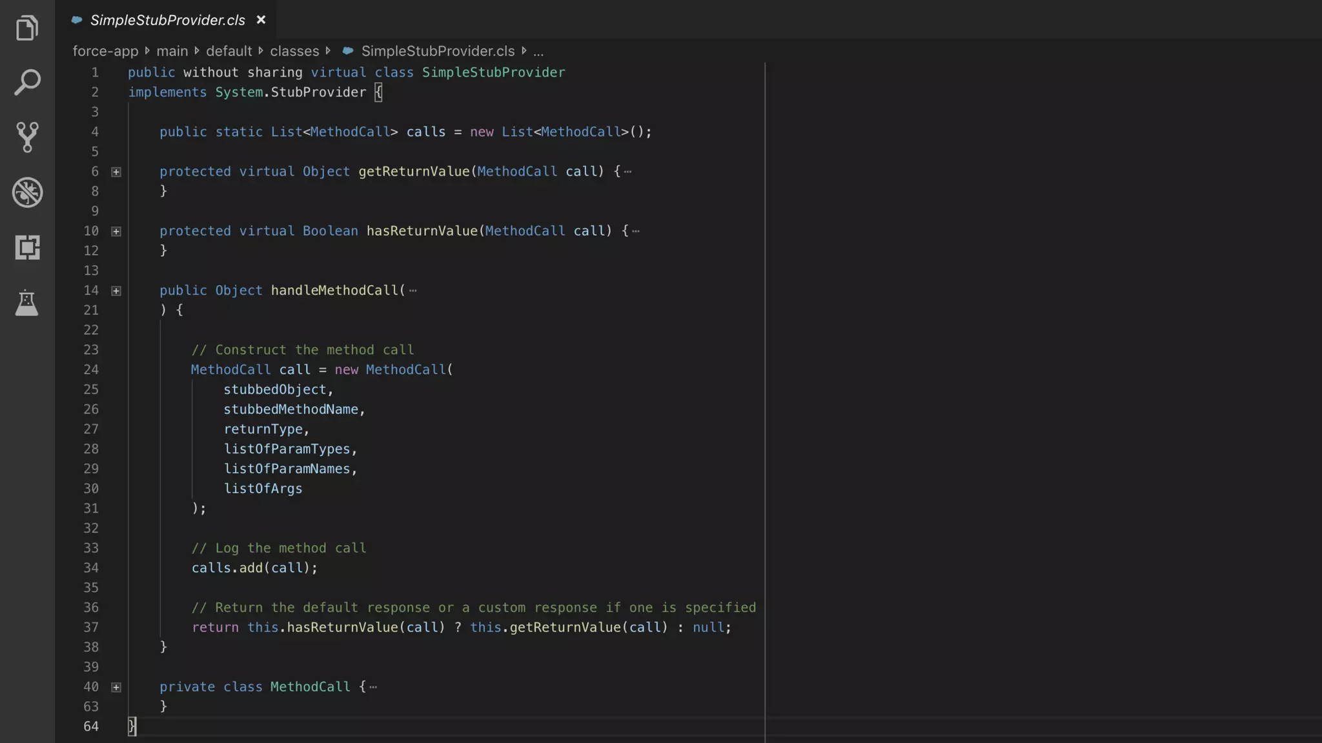Expand folded hasReturnValue method

tap(116, 232)
